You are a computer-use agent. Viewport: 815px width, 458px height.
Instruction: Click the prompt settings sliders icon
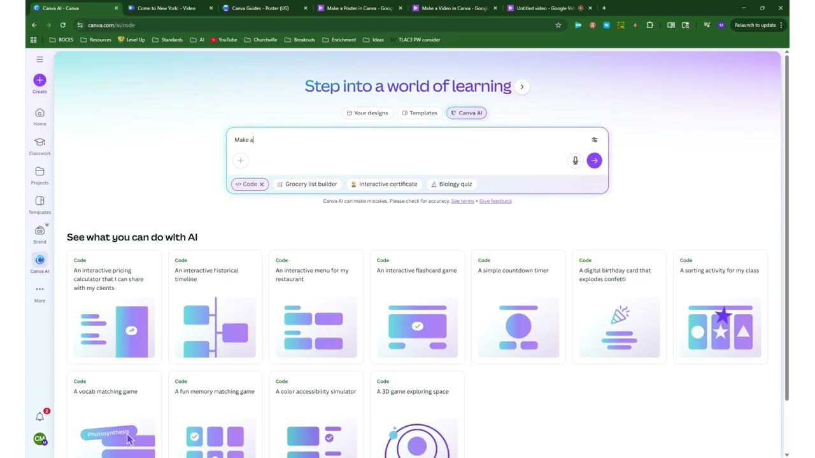pos(595,140)
